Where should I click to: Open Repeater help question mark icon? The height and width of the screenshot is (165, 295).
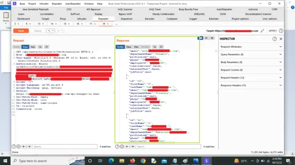pyautogui.click(x=281, y=31)
